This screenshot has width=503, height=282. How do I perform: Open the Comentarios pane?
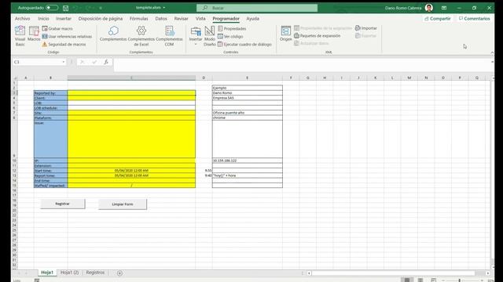coord(474,19)
